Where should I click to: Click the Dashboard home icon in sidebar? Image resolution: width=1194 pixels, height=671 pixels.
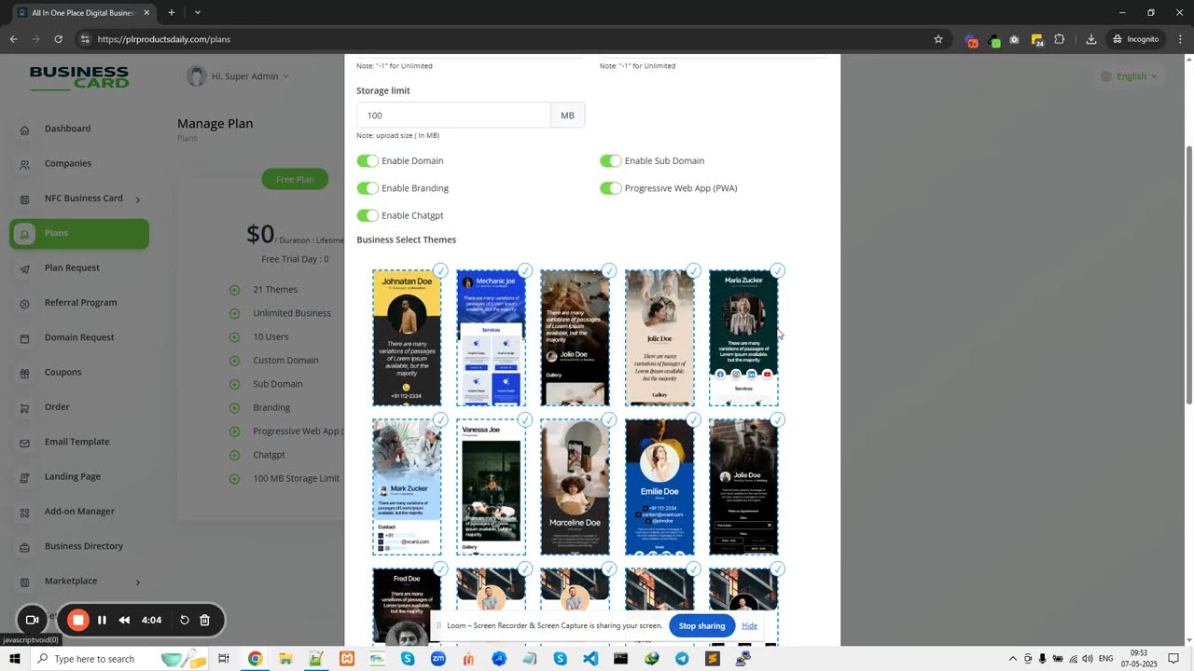[24, 130]
